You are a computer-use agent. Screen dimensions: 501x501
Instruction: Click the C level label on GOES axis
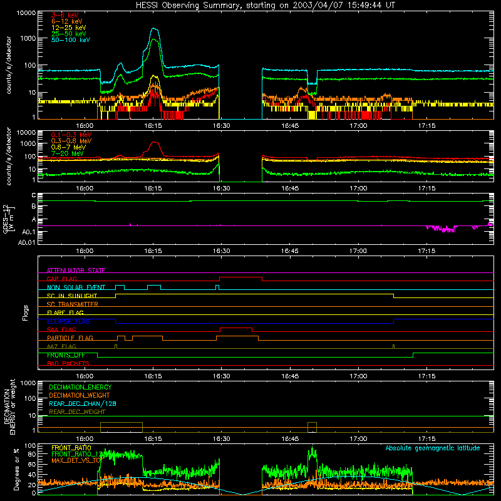click(34, 195)
